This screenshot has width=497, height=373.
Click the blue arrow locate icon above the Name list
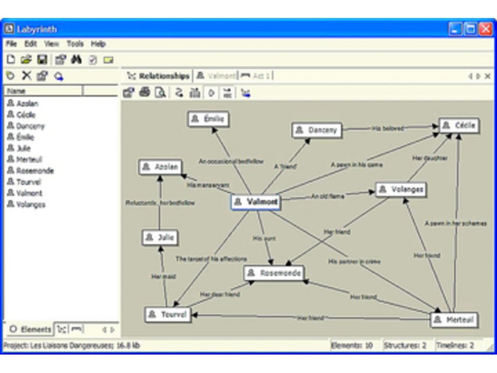[x=59, y=76]
